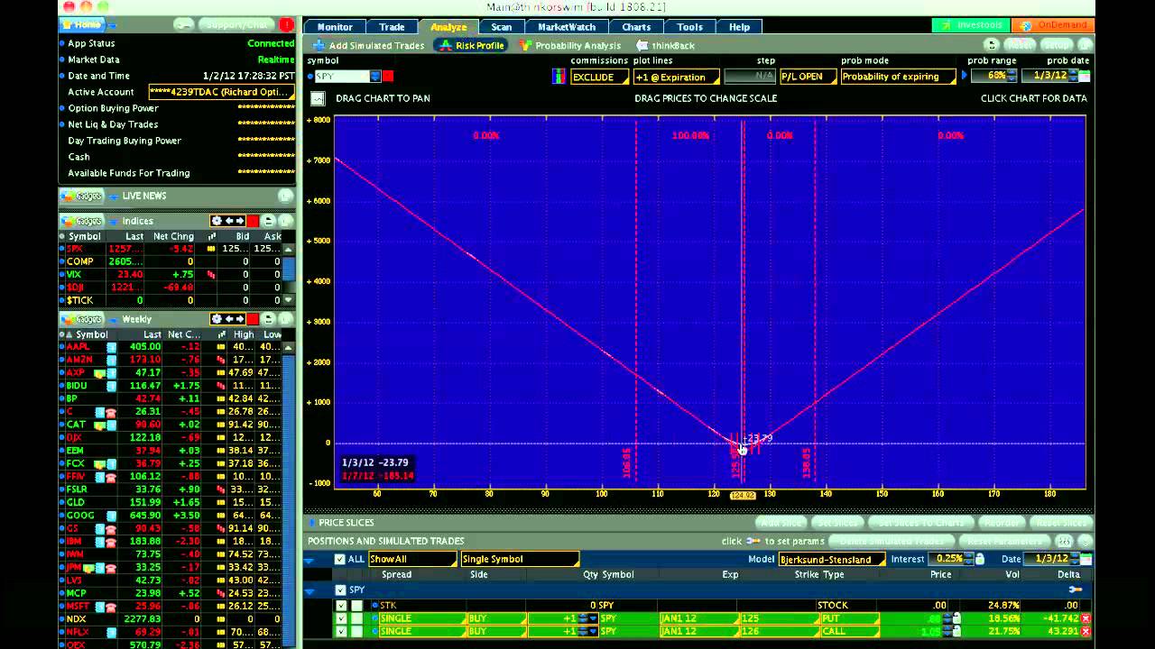Open the Single Symbol dropdown
The image size is (1155, 649).
point(519,559)
